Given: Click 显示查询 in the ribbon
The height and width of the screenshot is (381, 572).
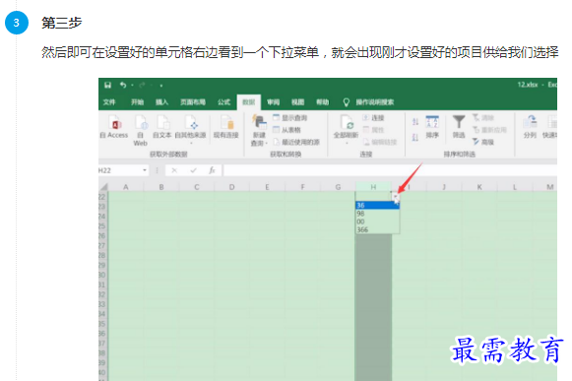Looking at the screenshot, I should pyautogui.click(x=290, y=118).
